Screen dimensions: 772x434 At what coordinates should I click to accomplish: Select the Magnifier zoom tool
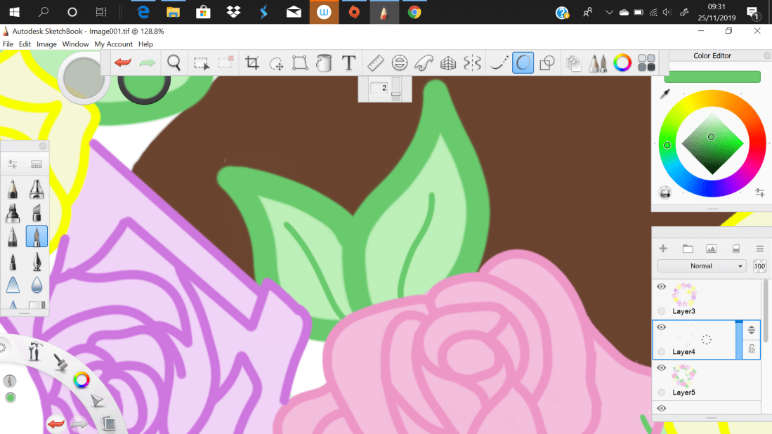pos(174,63)
